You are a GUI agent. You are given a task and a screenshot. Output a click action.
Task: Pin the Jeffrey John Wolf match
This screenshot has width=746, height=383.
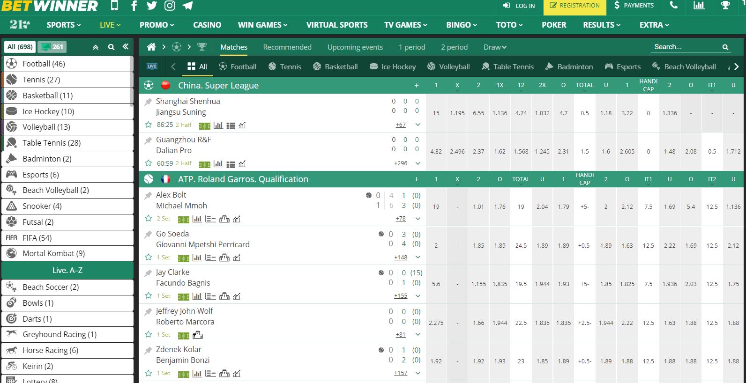tap(148, 311)
